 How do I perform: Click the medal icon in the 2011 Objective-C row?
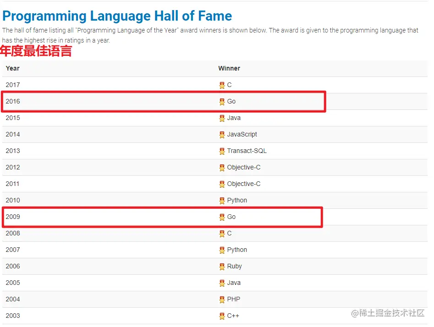(x=222, y=184)
